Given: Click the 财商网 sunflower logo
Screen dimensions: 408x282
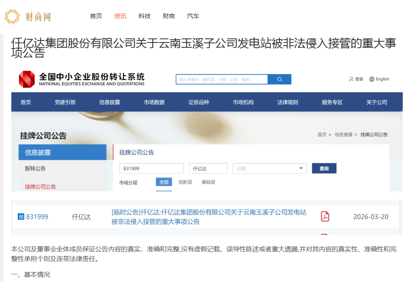Looking at the screenshot, I should pos(12,17).
